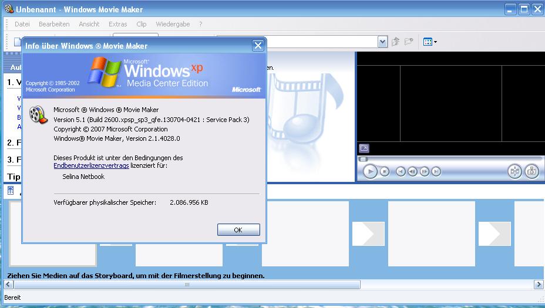Click the second transition cell in the storyboard

click(x=242, y=245)
